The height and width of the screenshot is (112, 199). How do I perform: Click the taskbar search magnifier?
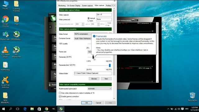(11, 109)
